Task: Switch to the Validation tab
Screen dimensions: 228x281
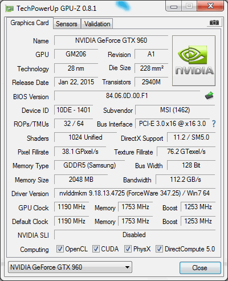Action: pyautogui.click(x=97, y=24)
